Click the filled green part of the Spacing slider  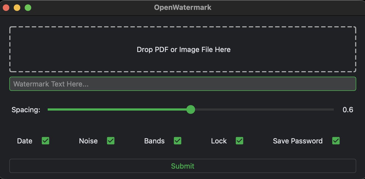[x=118, y=109]
